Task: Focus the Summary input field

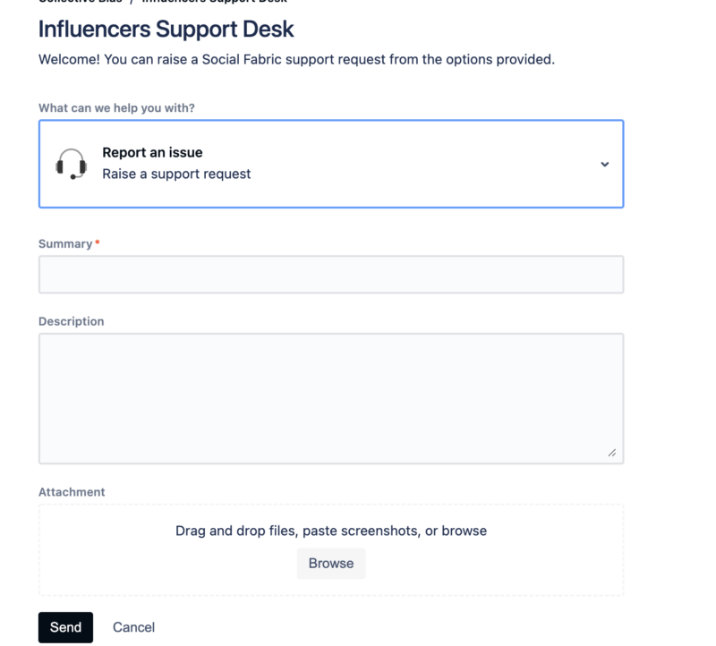Action: [x=331, y=275]
